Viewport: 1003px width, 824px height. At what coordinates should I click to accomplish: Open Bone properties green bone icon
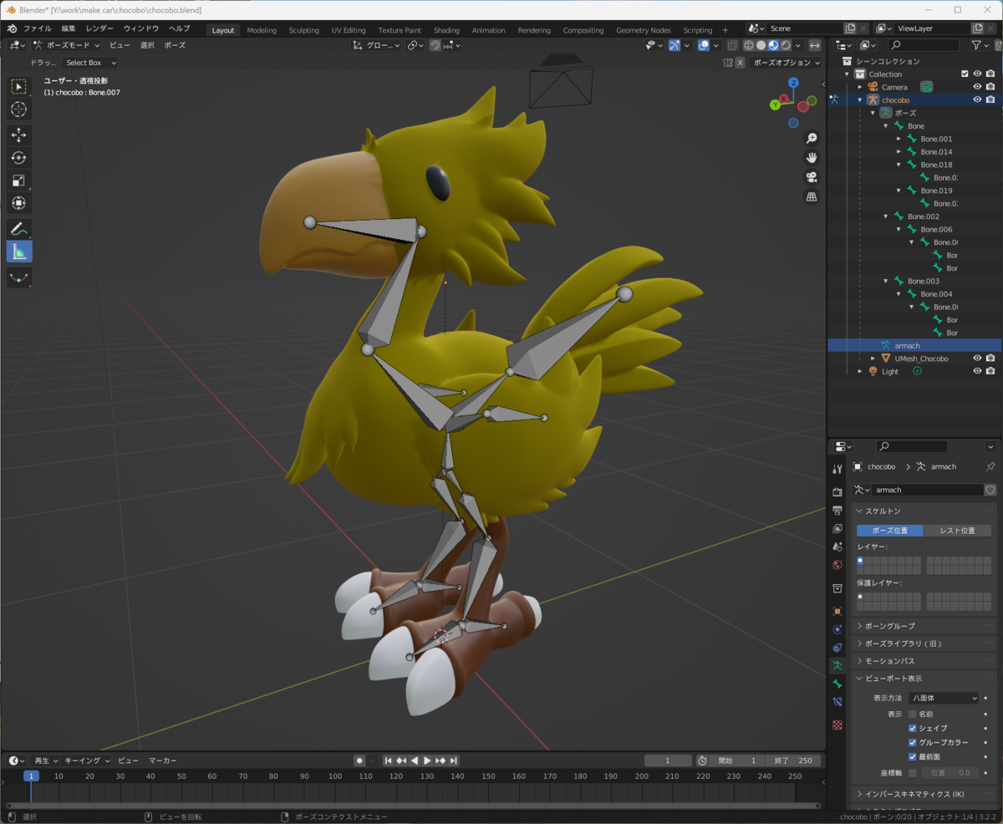[x=838, y=684]
